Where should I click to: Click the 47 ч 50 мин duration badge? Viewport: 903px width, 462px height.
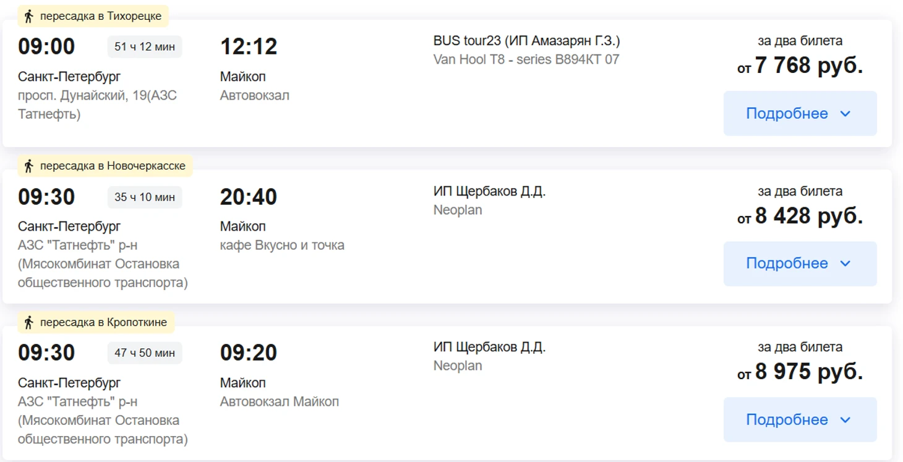145,353
